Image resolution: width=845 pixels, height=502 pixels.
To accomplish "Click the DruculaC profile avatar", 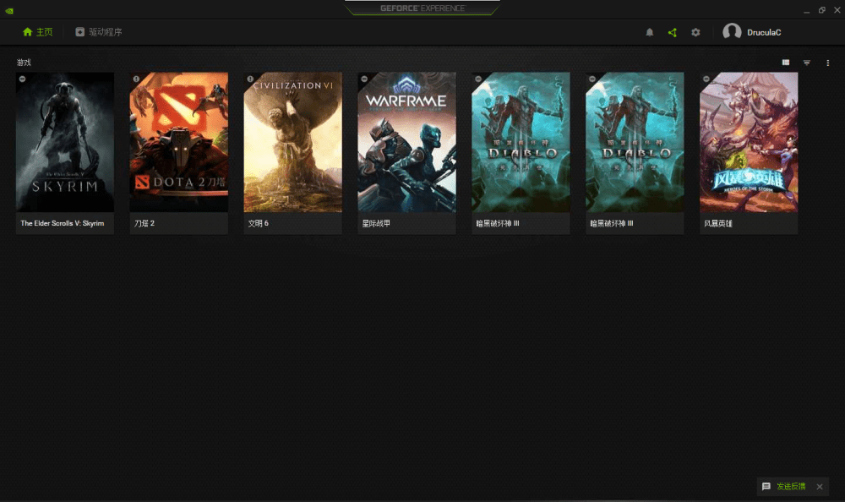I will pos(732,32).
